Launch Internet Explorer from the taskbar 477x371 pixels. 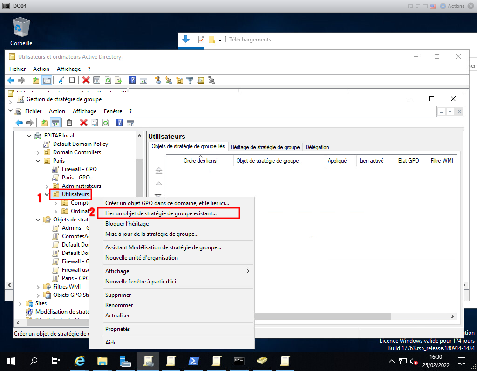click(80, 361)
